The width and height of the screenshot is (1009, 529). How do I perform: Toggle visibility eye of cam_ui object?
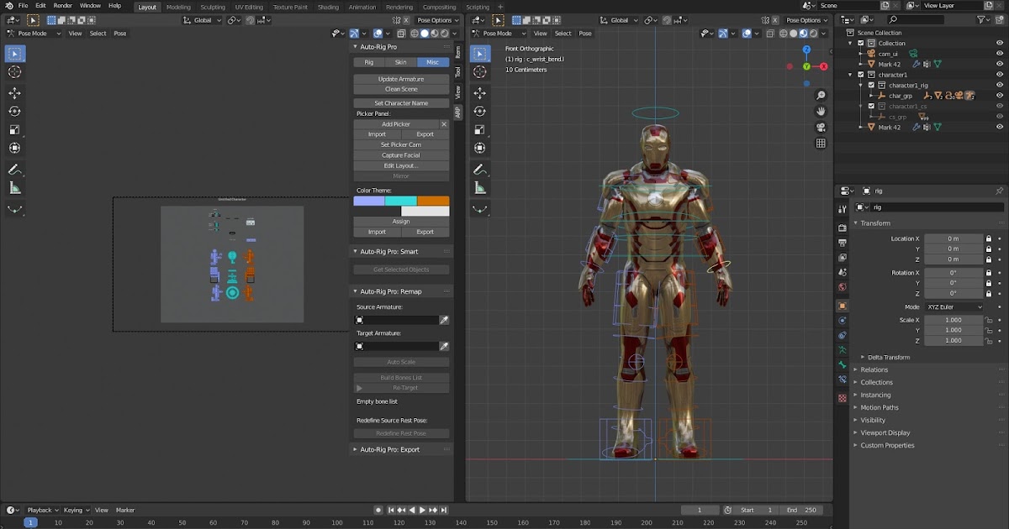(1000, 53)
